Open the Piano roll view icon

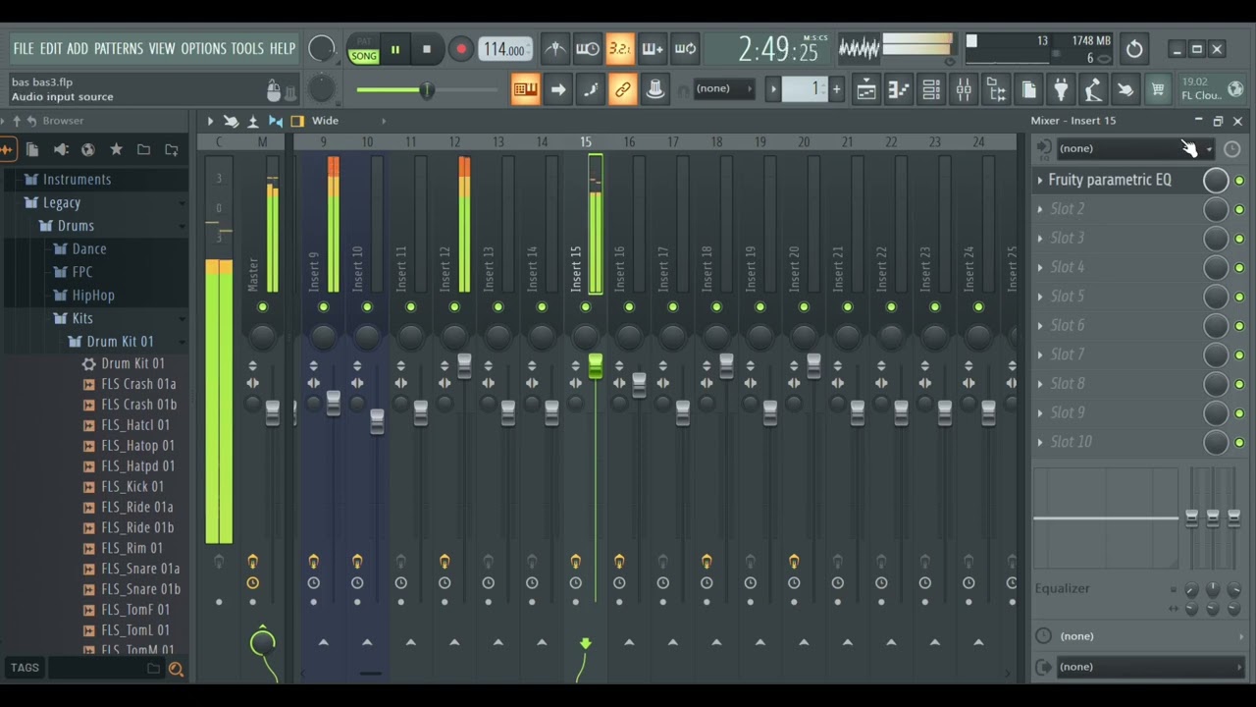pyautogui.click(x=899, y=90)
